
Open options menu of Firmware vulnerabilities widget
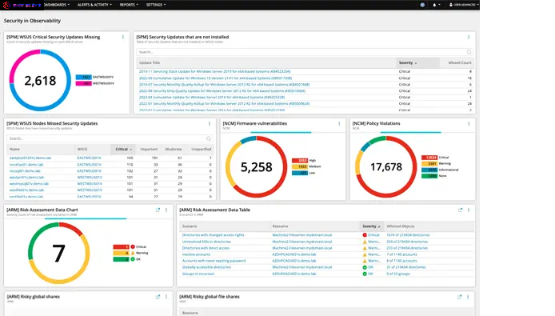(x=339, y=124)
